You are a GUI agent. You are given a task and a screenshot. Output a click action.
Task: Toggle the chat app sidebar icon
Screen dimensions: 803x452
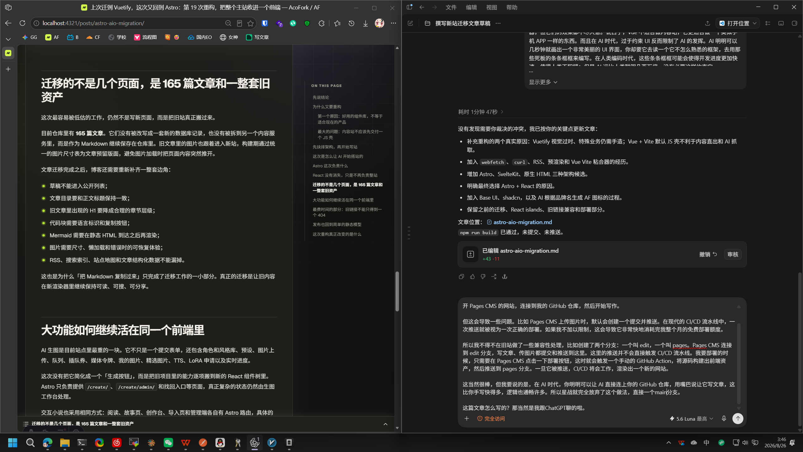[x=409, y=7]
